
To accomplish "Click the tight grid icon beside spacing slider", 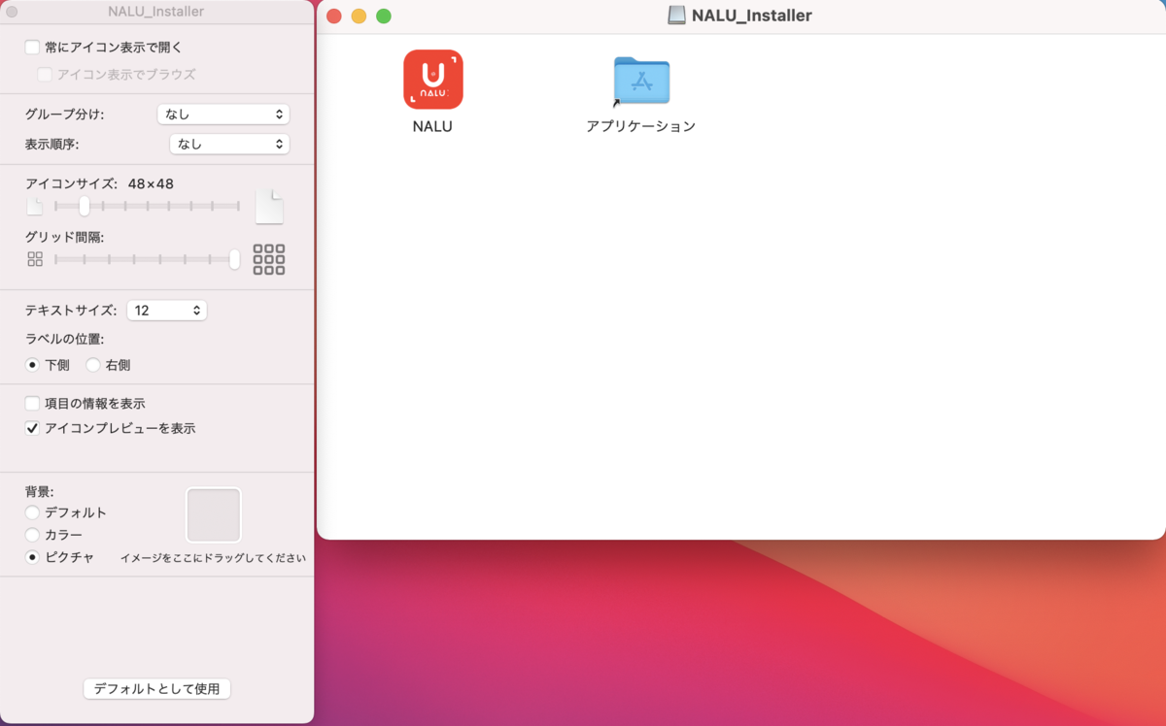I will point(35,259).
